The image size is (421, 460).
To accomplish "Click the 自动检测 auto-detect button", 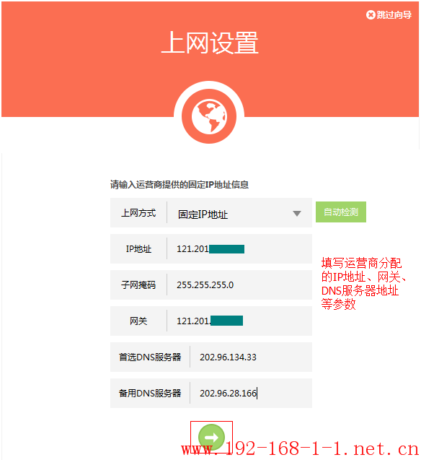I will pyautogui.click(x=341, y=212).
